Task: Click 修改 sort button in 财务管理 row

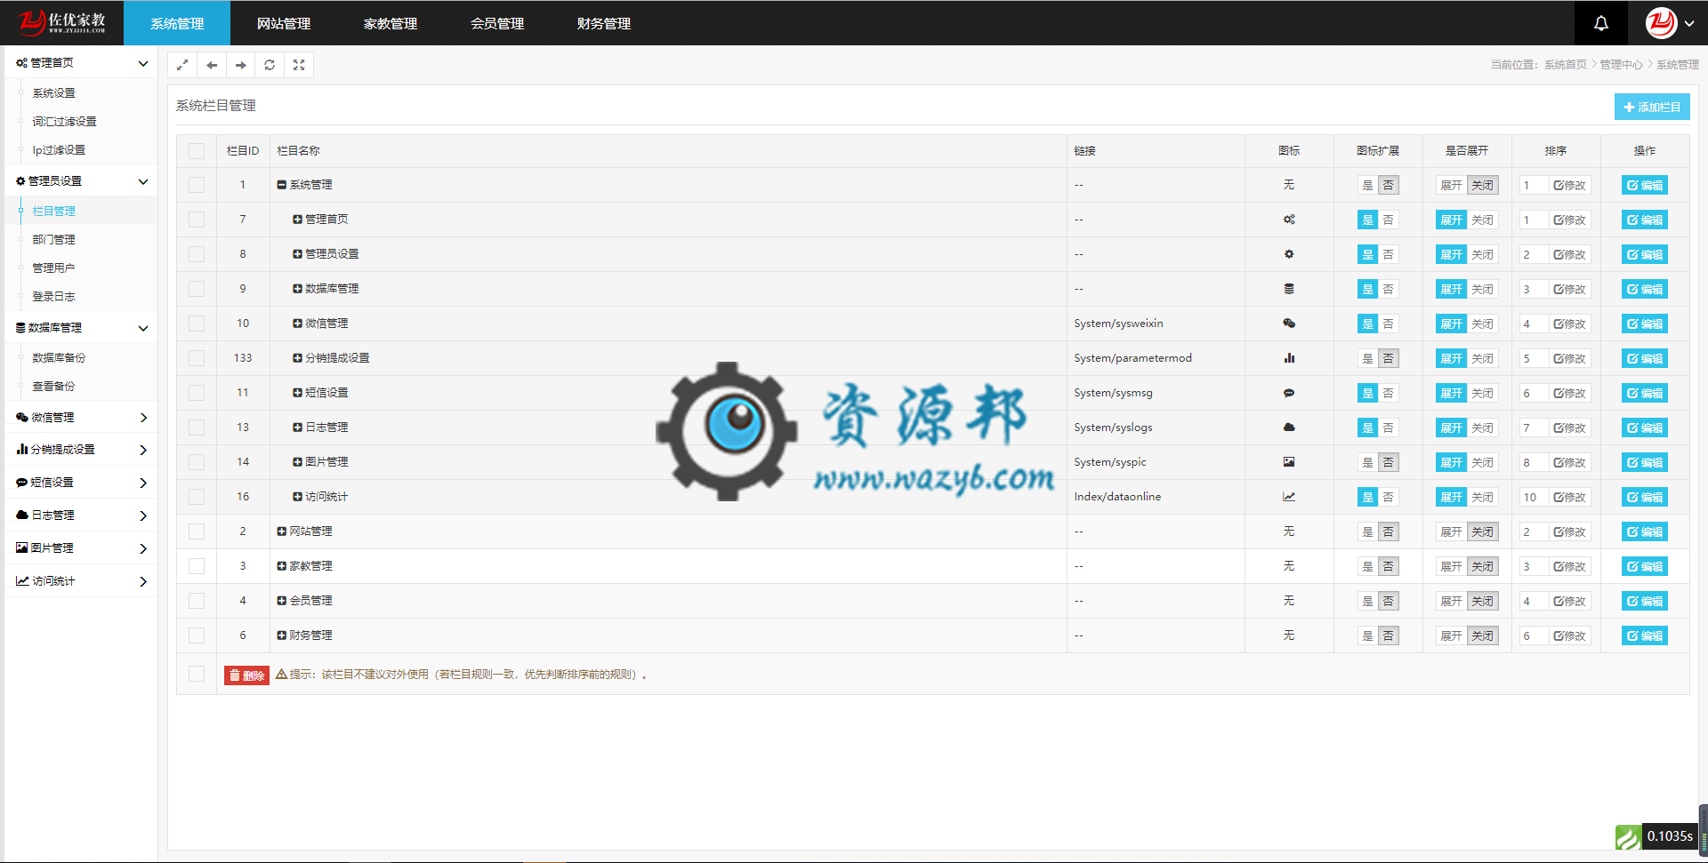Action: pyautogui.click(x=1570, y=635)
